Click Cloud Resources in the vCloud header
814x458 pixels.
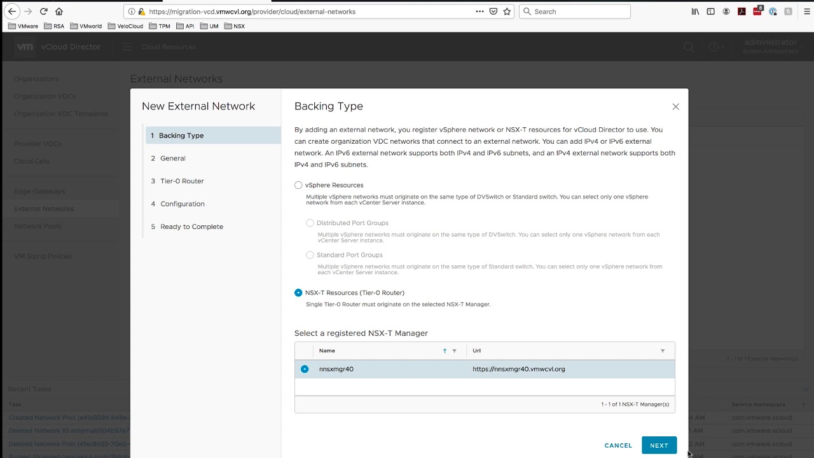point(169,47)
